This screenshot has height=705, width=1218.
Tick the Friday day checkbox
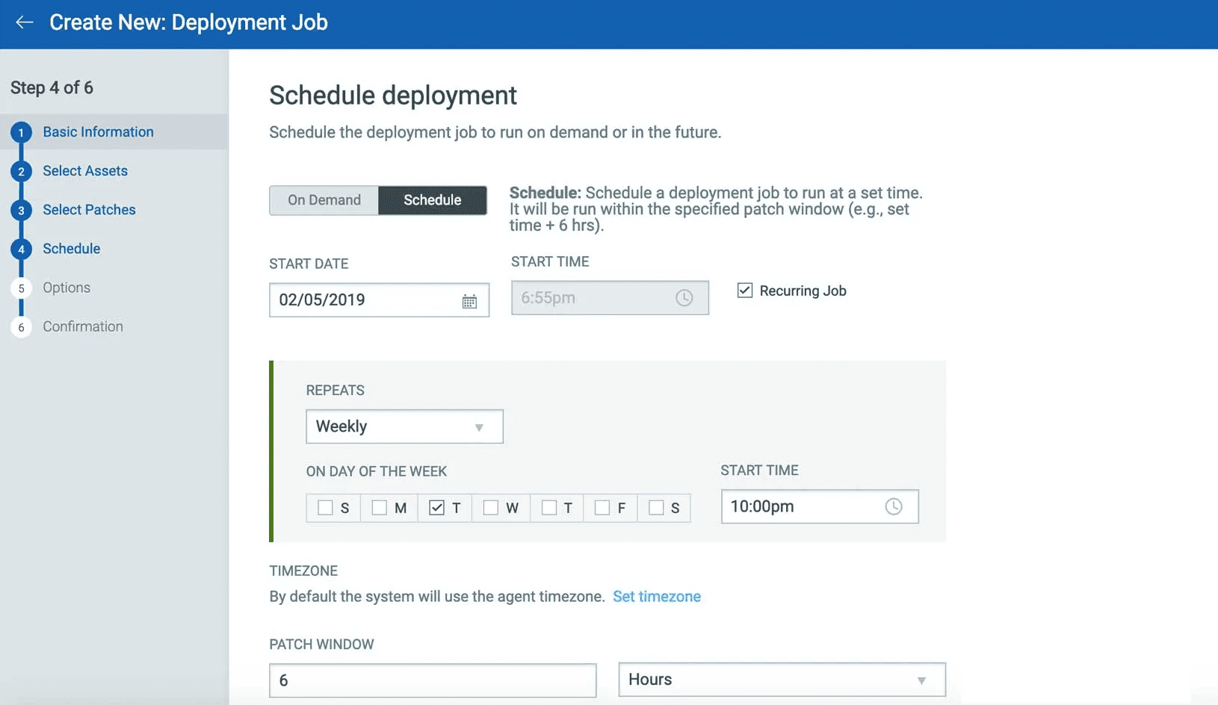[602, 508]
